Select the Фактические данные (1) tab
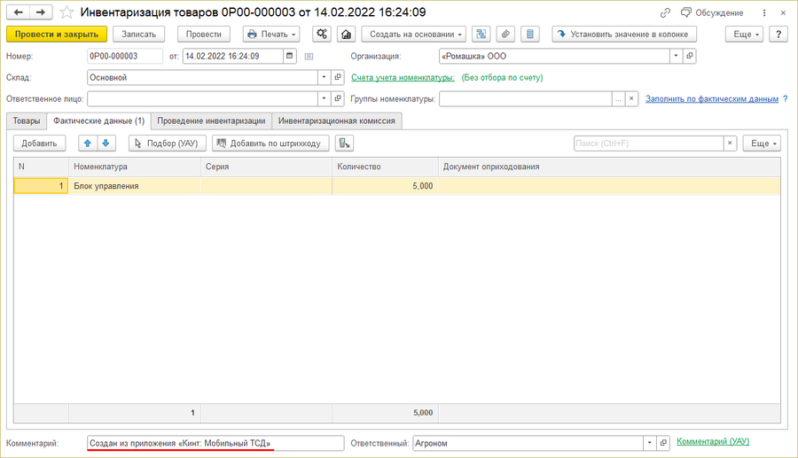This screenshot has width=798, height=458. pos(98,121)
